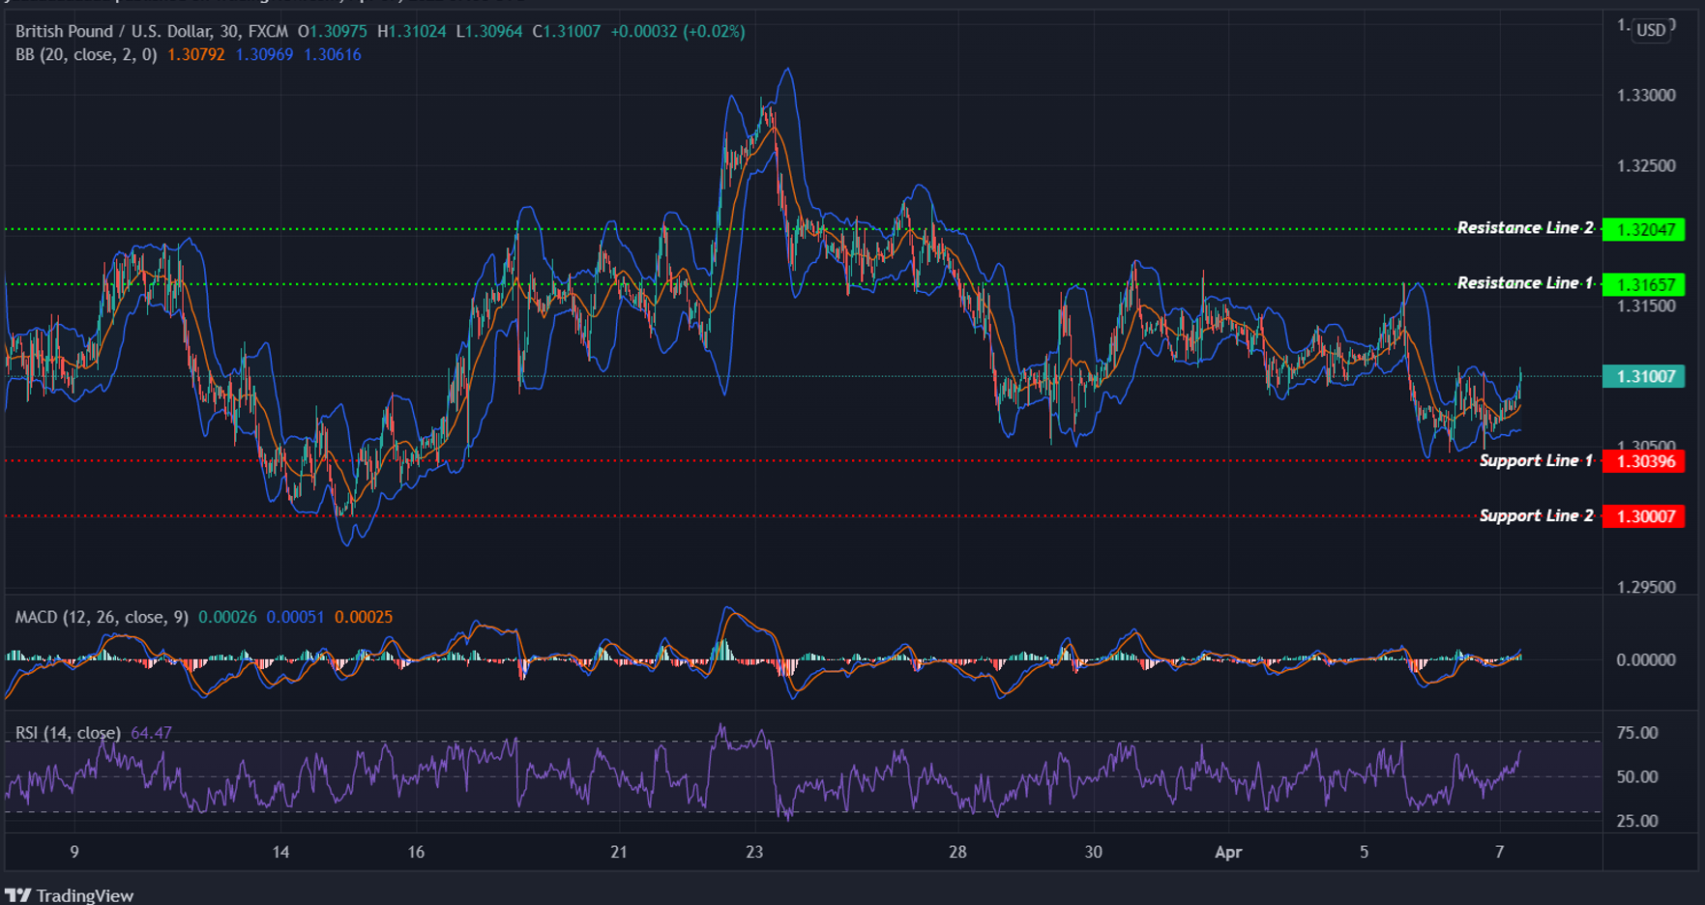Screen dimensions: 1705x905
Task: Select the Support Line 1 price tag 1.30396
Action: (x=1644, y=462)
